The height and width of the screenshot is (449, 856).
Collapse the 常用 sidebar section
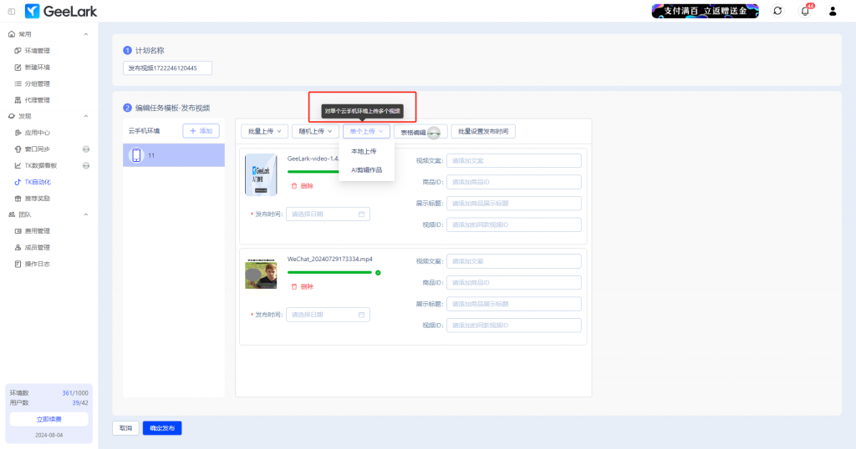(x=86, y=34)
